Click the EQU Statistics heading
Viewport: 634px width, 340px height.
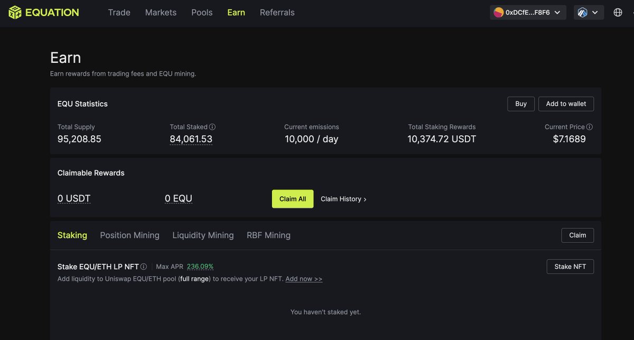click(82, 104)
